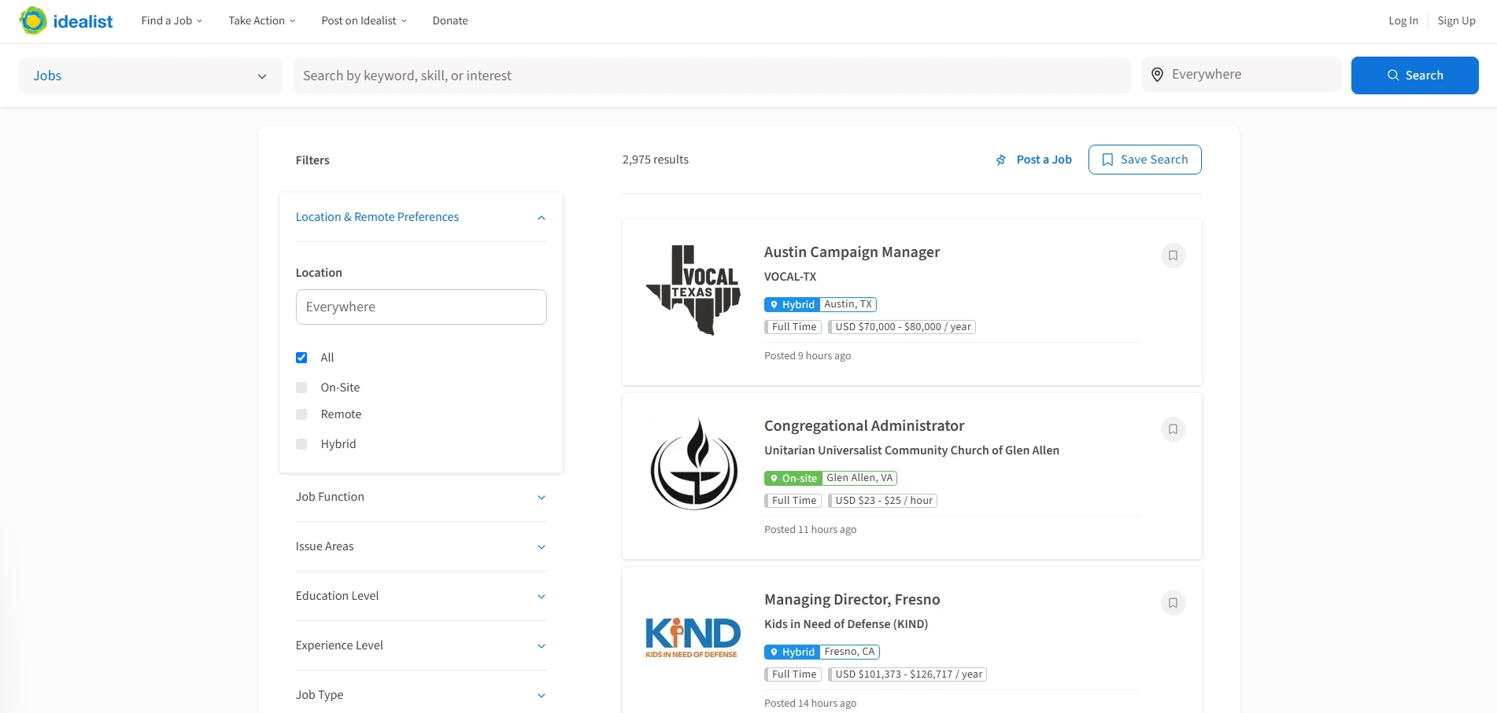This screenshot has height=713, width=1497.
Task: Click the VOCAL Texas logo
Action: click(693, 290)
